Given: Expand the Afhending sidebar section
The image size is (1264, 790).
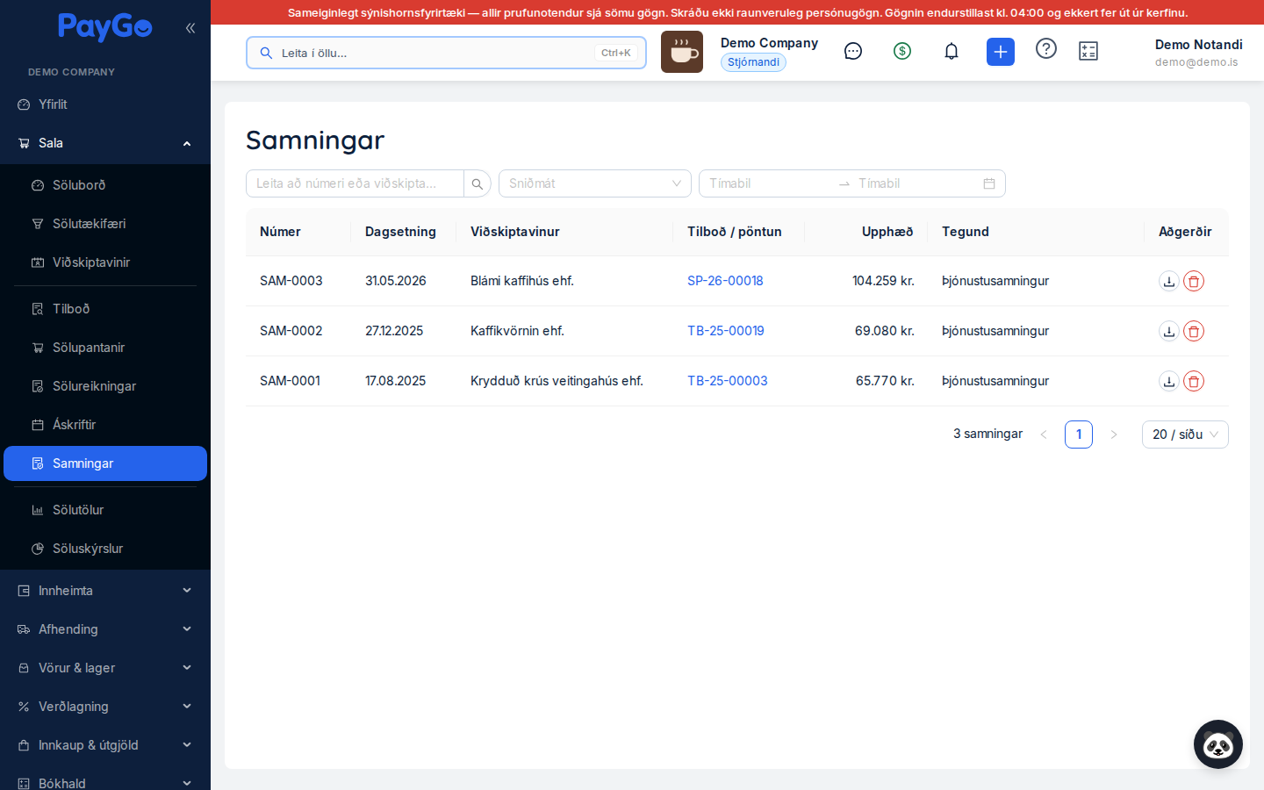Looking at the screenshot, I should (105, 629).
